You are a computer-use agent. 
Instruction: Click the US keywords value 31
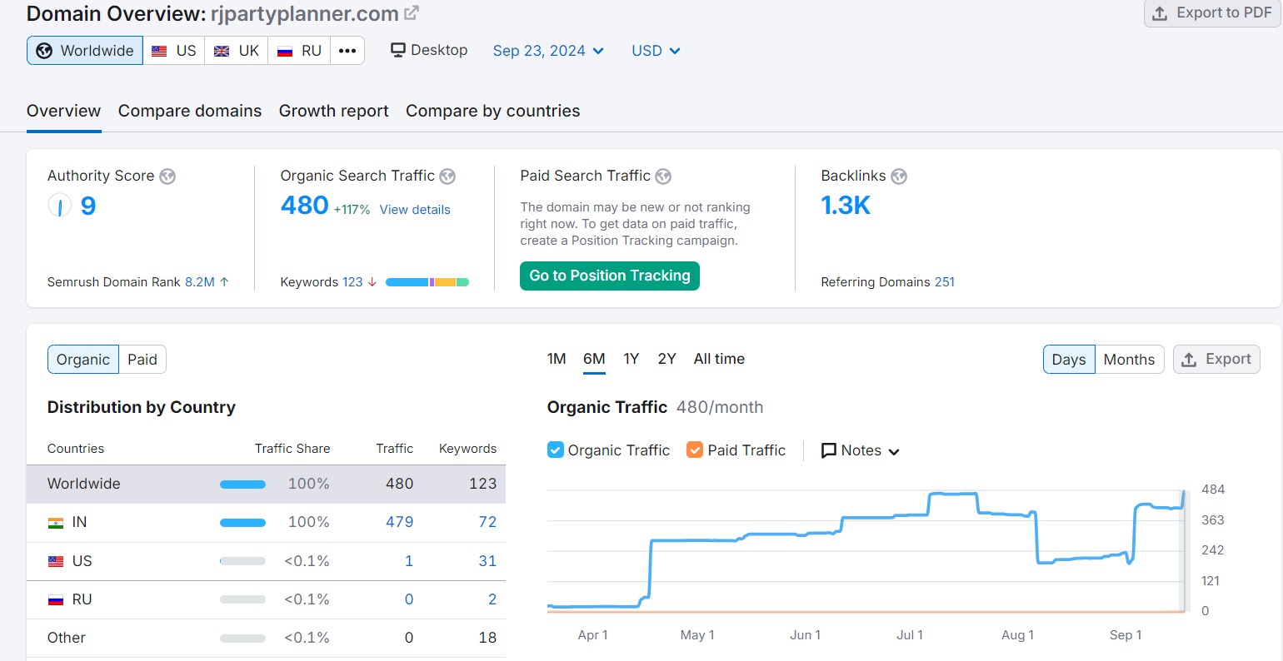pos(487,561)
